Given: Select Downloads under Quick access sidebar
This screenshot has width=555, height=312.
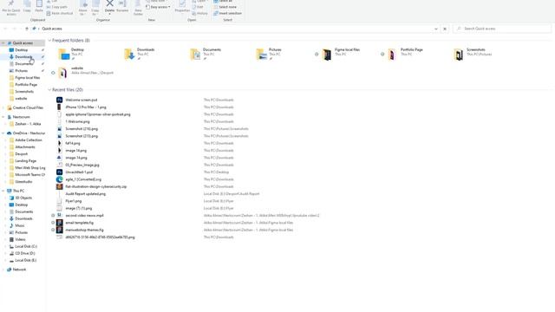Looking at the screenshot, I should coord(23,57).
